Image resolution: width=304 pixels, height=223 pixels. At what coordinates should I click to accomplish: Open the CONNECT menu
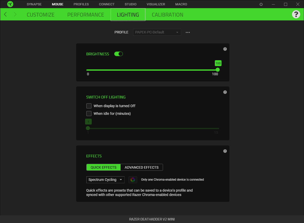[x=107, y=4]
